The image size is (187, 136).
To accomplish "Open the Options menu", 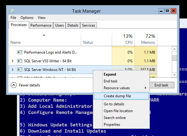I will click(x=27, y=18).
